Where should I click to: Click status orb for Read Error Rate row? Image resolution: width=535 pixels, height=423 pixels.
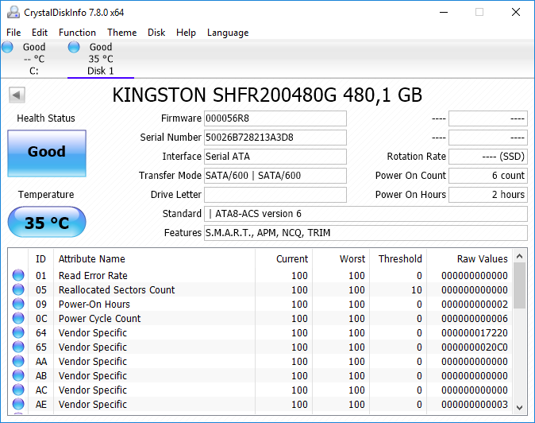point(18,275)
